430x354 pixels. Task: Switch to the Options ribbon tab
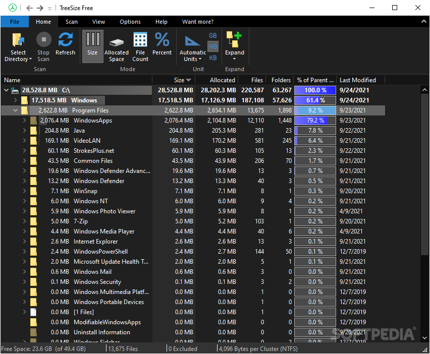[130, 22]
